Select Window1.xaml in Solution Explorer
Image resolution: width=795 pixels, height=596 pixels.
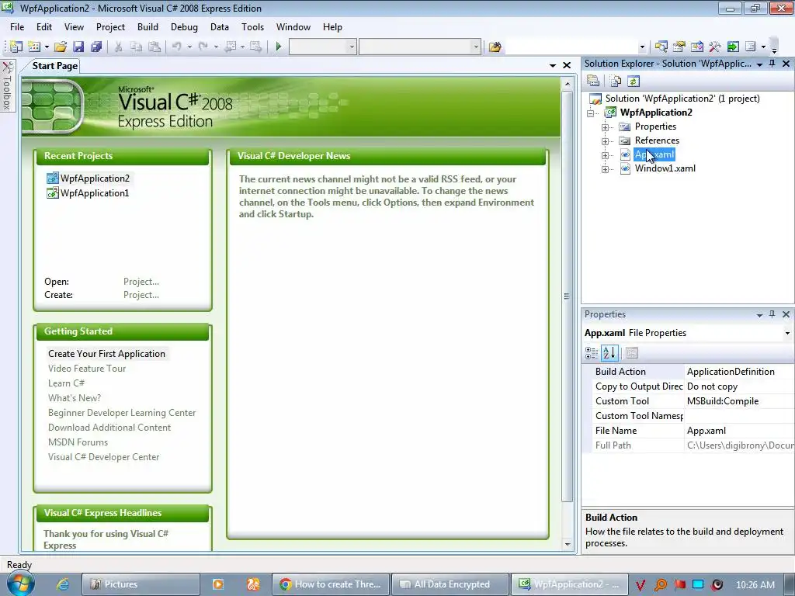665,168
